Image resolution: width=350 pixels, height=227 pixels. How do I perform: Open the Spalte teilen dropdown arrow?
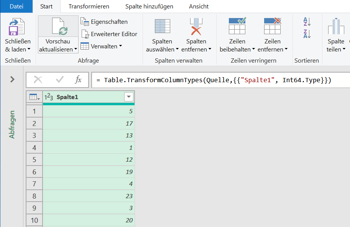(344, 49)
